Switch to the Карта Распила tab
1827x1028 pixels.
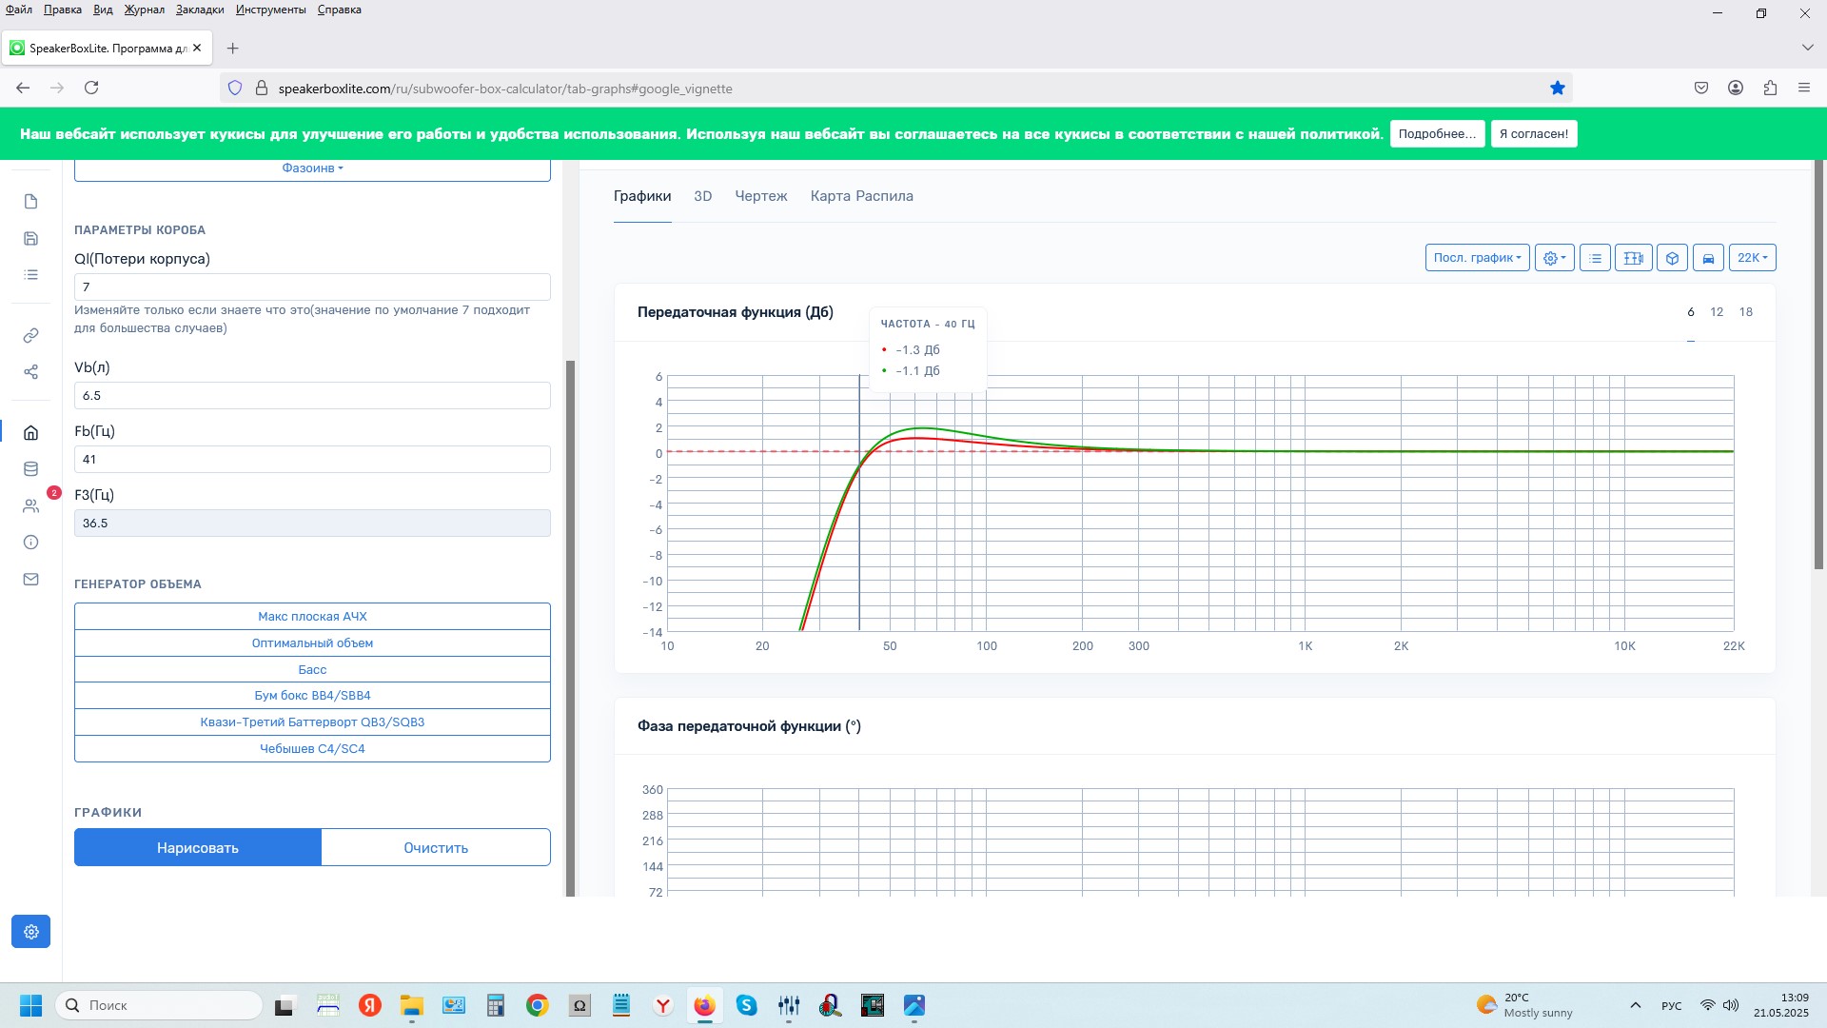[x=862, y=196]
